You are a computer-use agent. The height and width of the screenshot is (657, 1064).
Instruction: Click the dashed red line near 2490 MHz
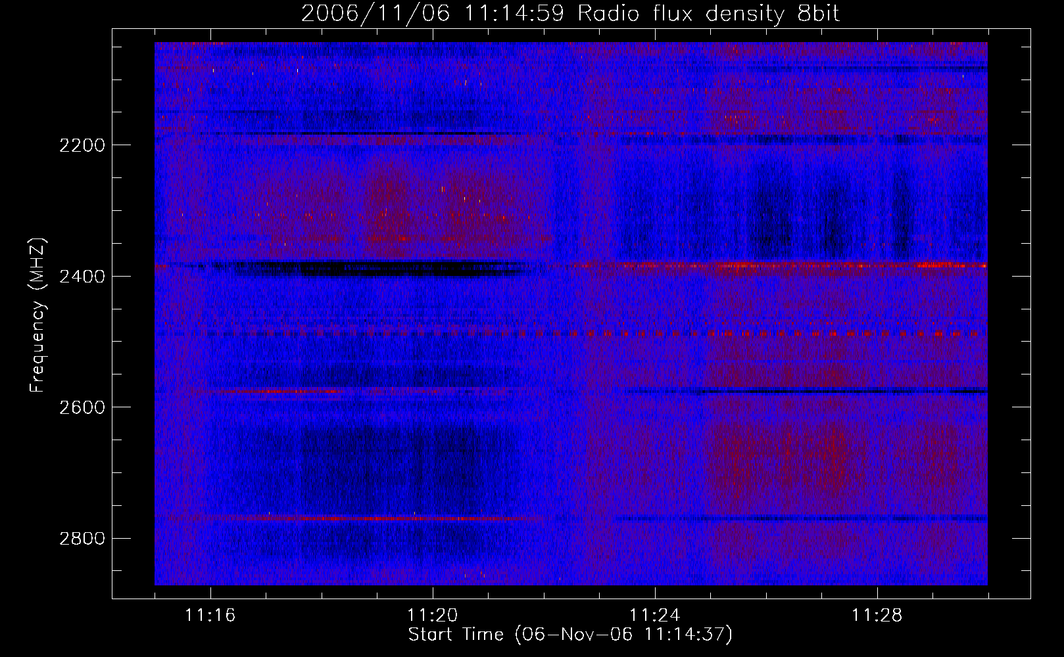[x=592, y=334]
